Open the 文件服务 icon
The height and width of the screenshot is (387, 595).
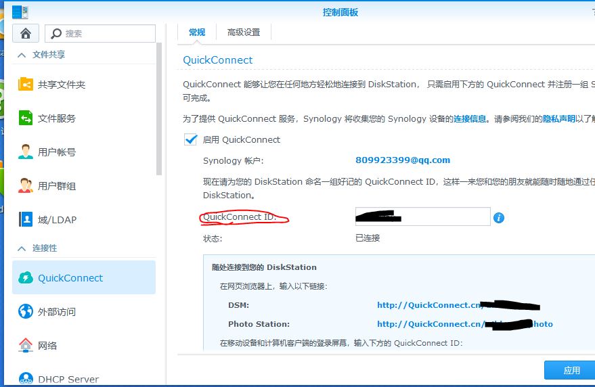click(x=26, y=118)
